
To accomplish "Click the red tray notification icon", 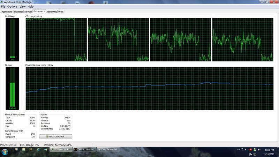I will coord(250,149).
